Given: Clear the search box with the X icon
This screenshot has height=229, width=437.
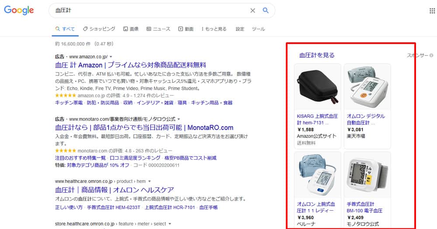Looking at the screenshot, I should (253, 10).
